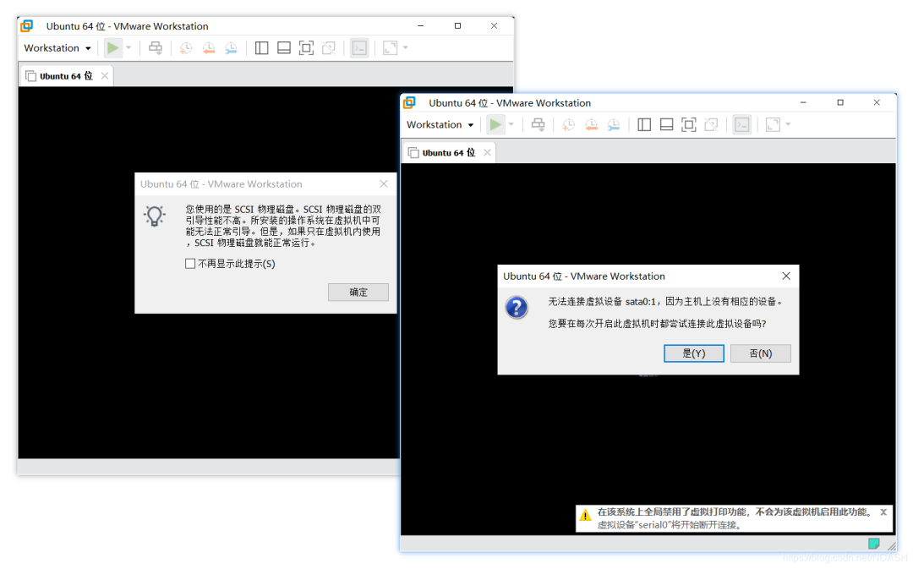Click Send Ctrl+Alt+Del icon in the front window
Image resolution: width=913 pixels, height=569 pixels.
538,124
